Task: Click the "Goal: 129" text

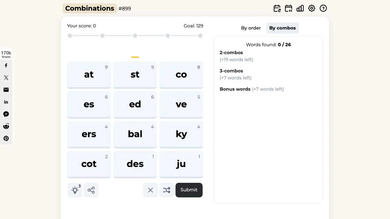Action: point(193,26)
